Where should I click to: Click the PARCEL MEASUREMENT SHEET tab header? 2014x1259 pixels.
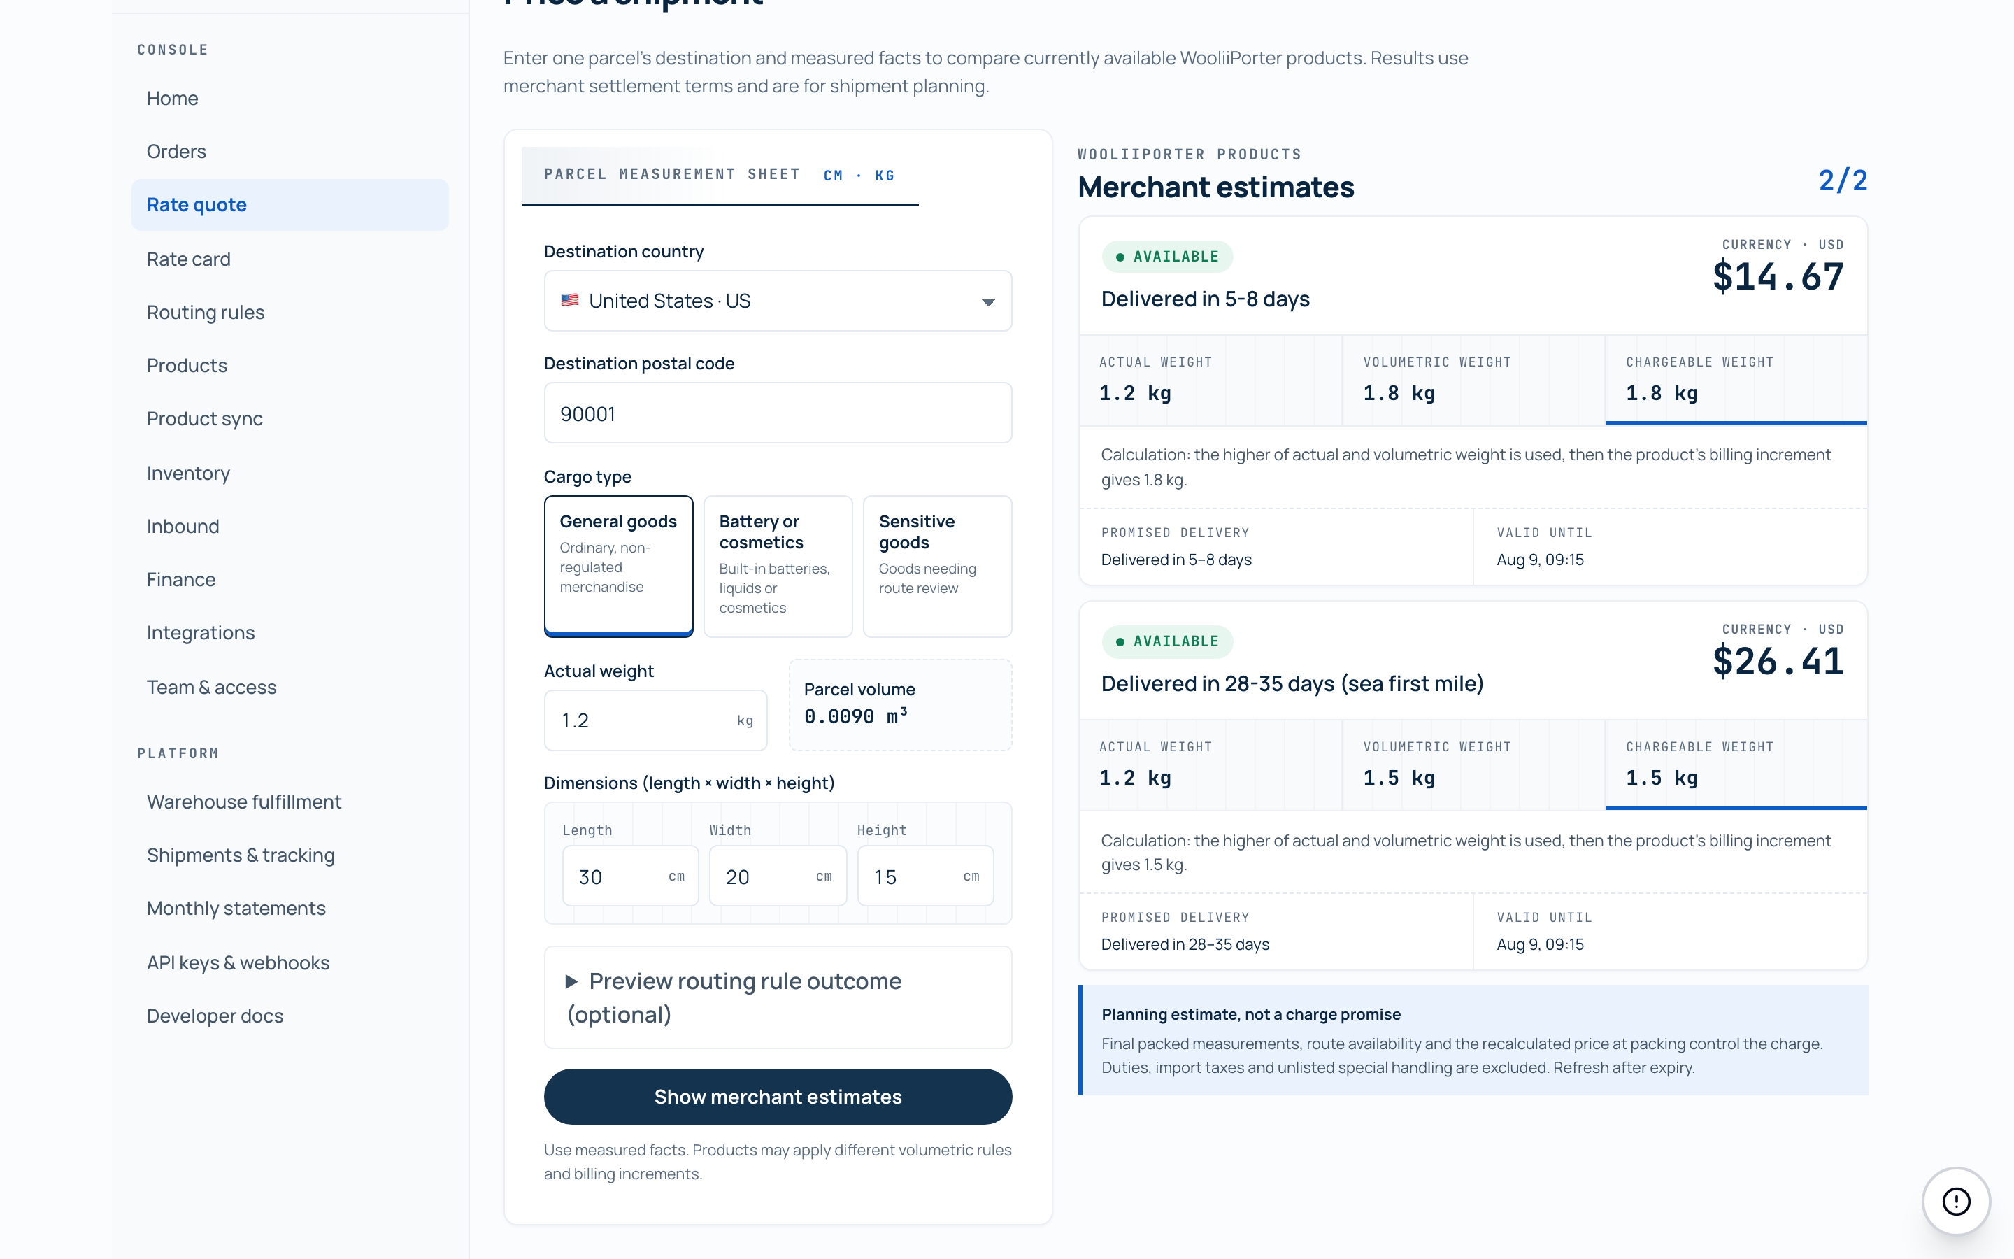719,175
